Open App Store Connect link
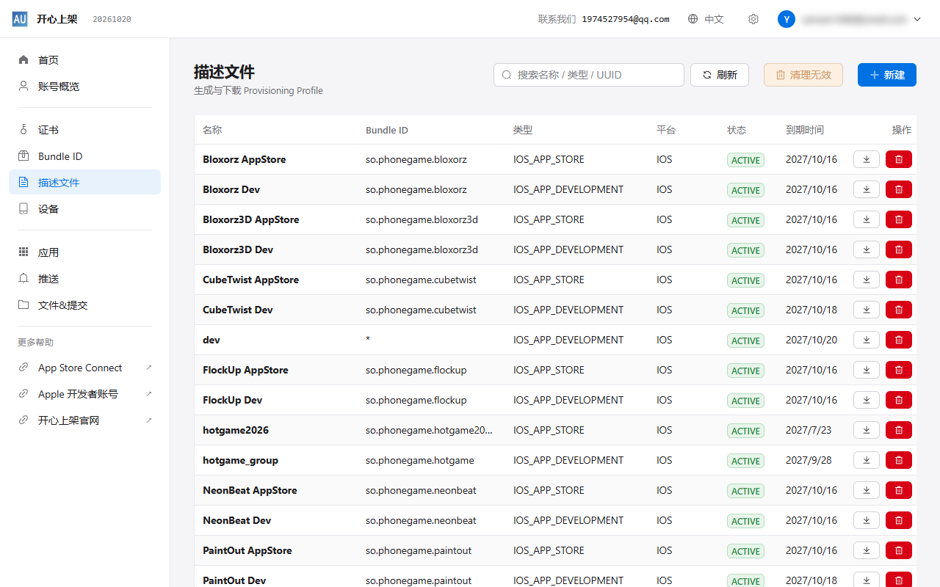 pyautogui.click(x=84, y=368)
